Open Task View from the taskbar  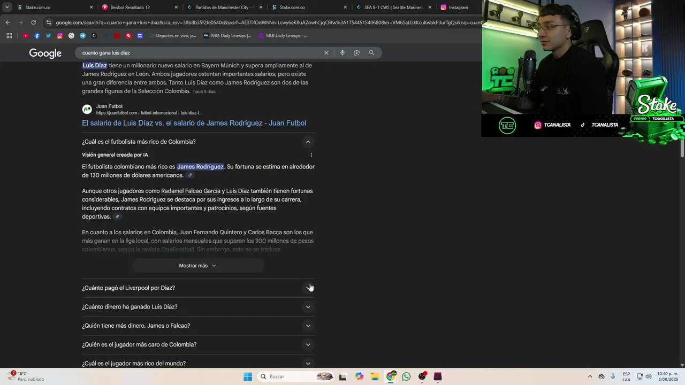point(342,376)
